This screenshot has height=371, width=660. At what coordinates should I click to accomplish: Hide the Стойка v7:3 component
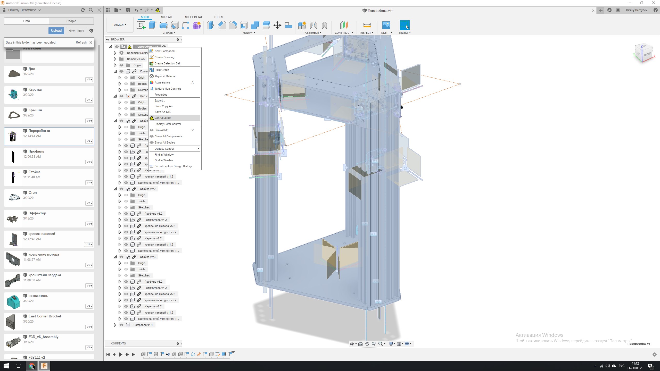pos(121,257)
